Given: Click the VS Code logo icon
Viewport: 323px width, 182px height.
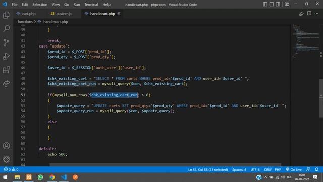Looking at the screenshot, I should click(x=5, y=4).
